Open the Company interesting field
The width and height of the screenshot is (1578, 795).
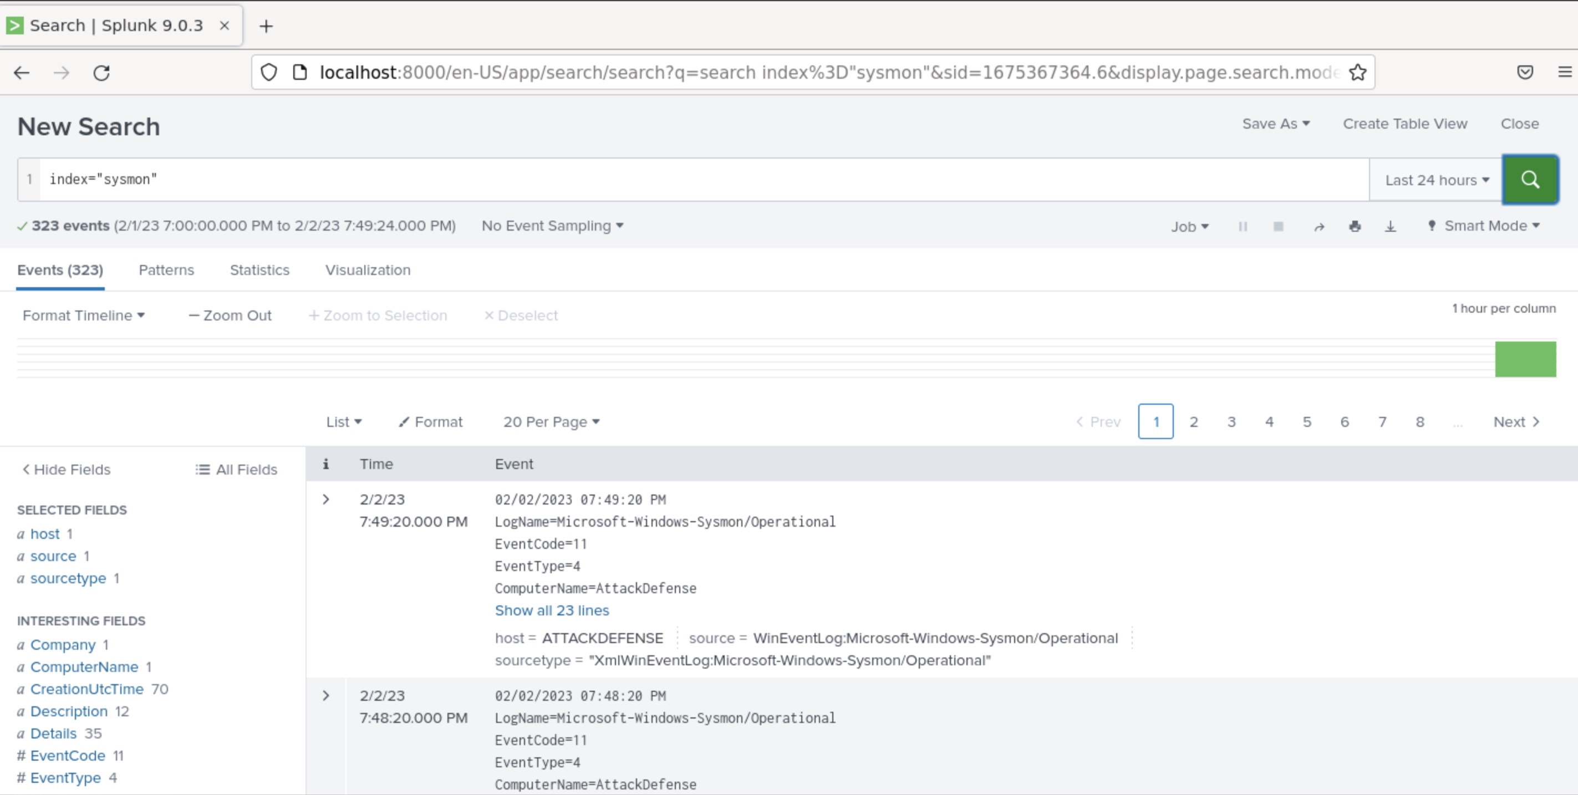click(x=63, y=645)
